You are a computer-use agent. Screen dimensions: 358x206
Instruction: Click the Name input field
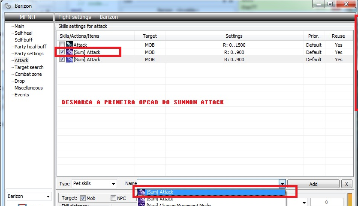tap(208, 184)
